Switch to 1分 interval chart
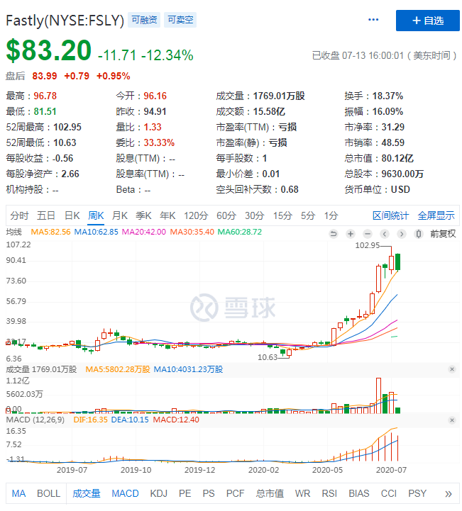Image resolution: width=462 pixels, height=511 pixels. click(x=331, y=215)
